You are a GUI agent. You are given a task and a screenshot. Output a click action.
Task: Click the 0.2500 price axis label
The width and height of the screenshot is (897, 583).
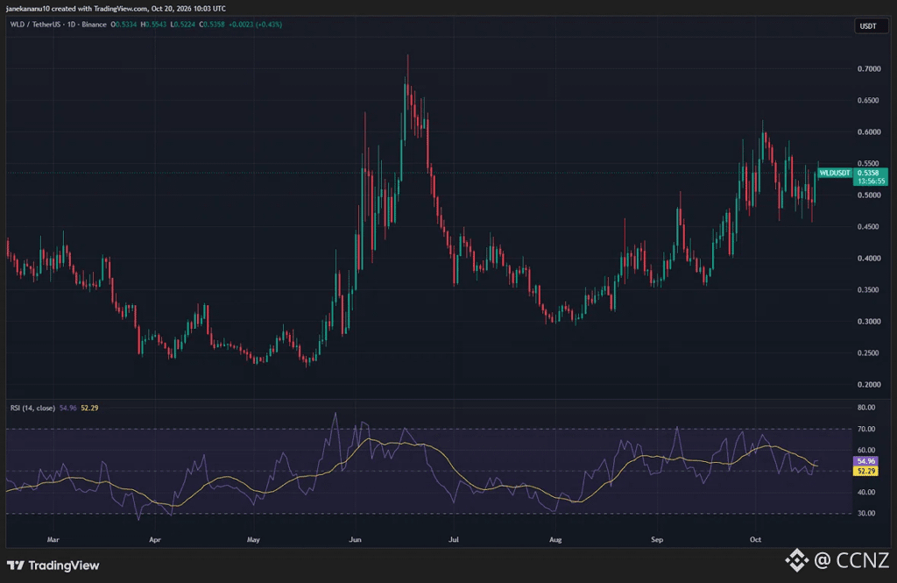coord(869,352)
